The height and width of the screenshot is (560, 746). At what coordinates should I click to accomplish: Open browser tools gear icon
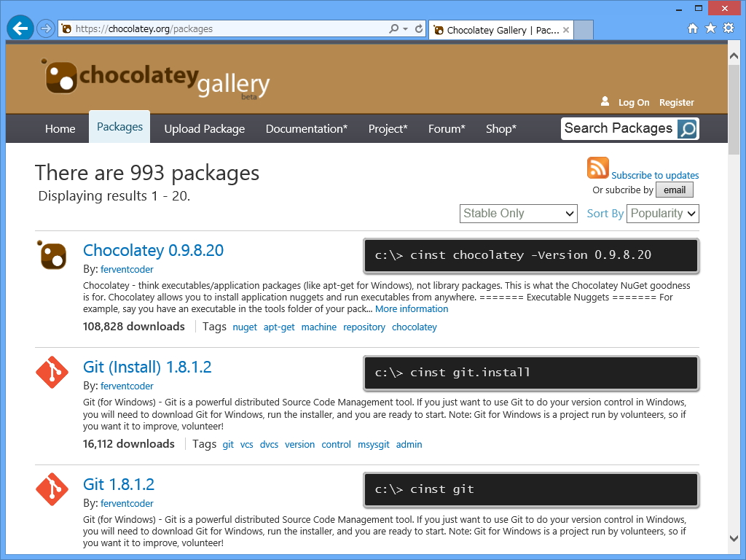[729, 28]
